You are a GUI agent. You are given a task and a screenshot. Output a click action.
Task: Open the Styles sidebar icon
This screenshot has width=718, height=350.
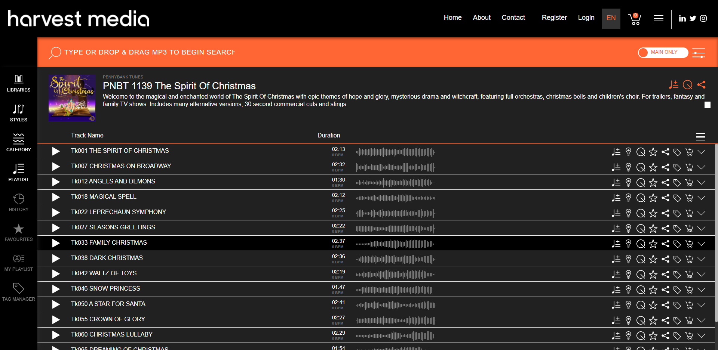18,113
